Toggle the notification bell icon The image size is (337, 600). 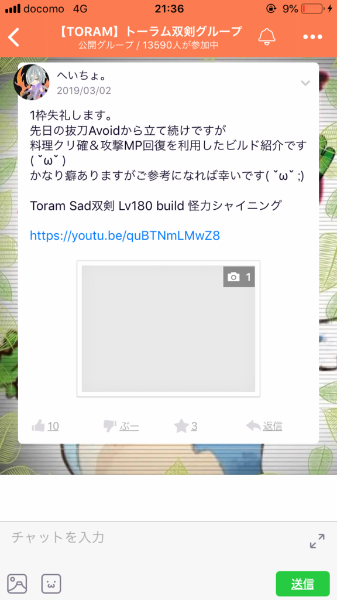point(267,37)
